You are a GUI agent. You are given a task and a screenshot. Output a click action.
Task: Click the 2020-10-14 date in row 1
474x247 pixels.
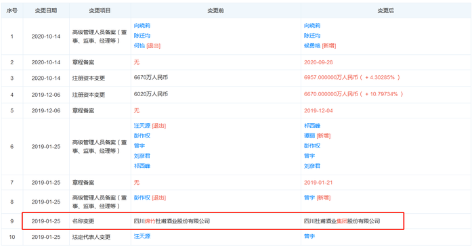click(46, 37)
